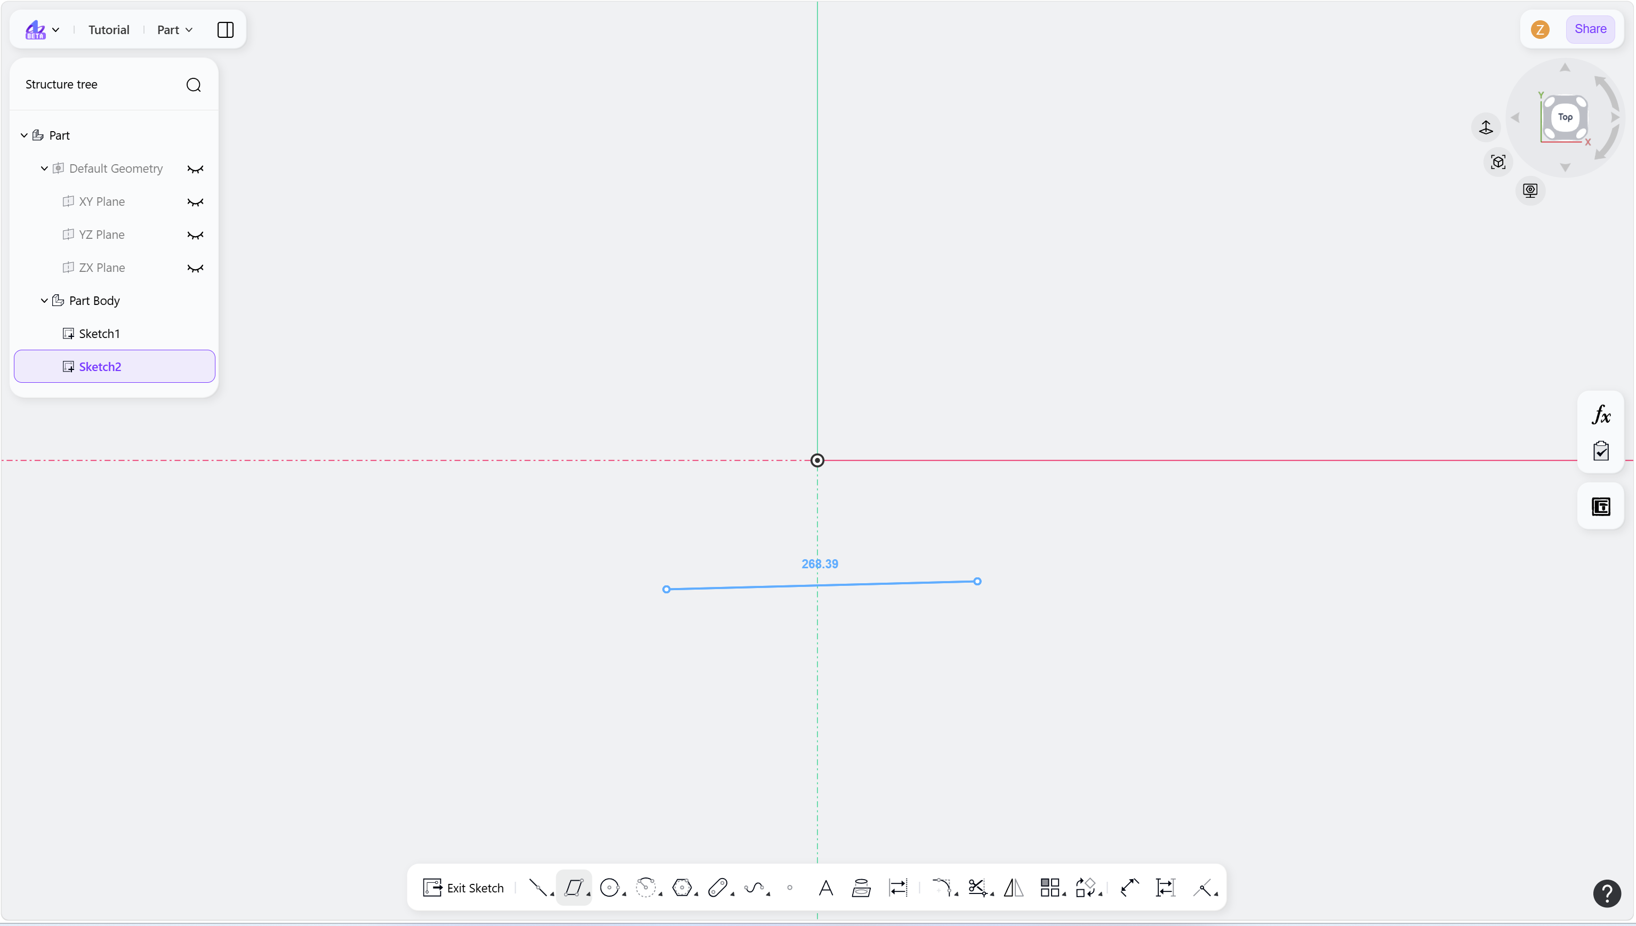1636x926 pixels.
Task: Click the linear distance dimension icon
Action: [1165, 887]
